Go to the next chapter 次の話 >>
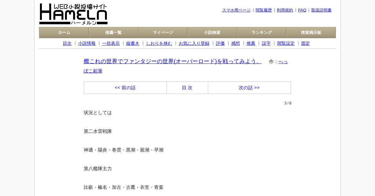375x196 pixels. tap(249, 88)
